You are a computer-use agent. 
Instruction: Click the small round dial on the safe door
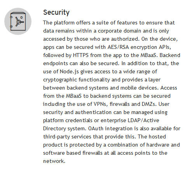(21, 17)
